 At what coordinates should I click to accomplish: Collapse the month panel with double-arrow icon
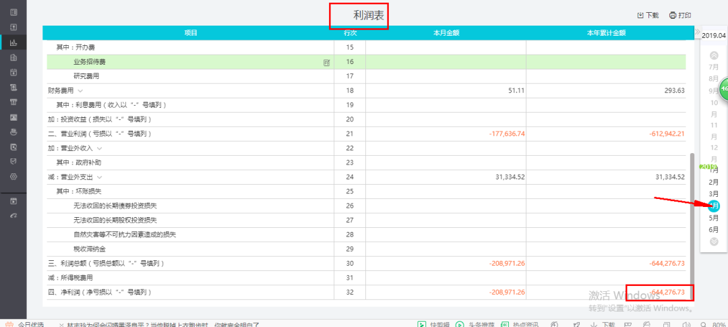(698, 32)
